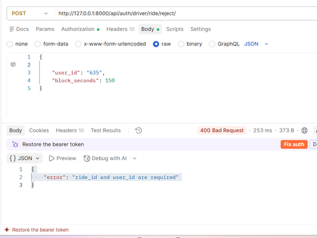Open response history clock icon

click(138, 130)
